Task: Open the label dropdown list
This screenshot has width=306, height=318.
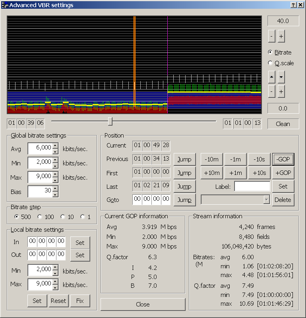Action: pos(266,200)
